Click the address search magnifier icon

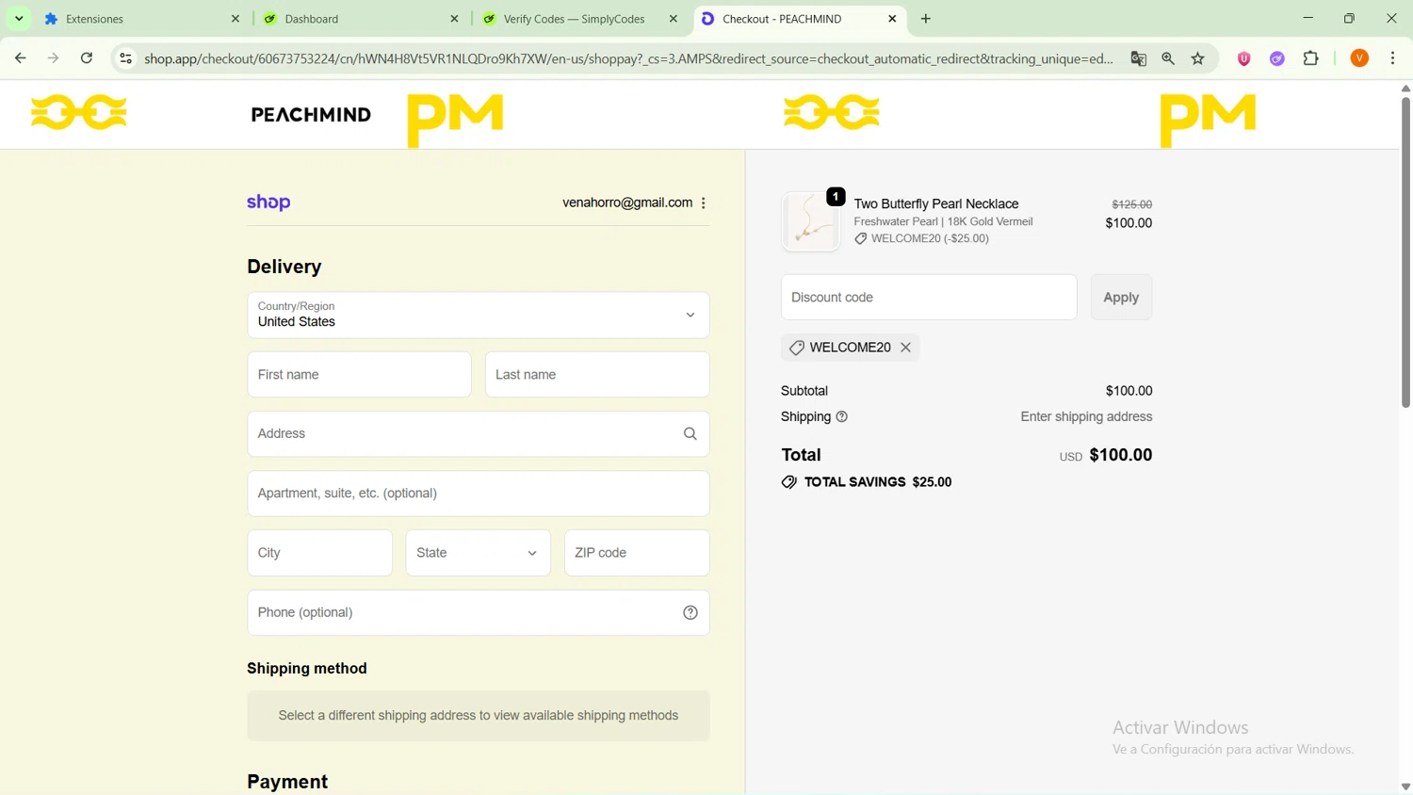tap(690, 434)
